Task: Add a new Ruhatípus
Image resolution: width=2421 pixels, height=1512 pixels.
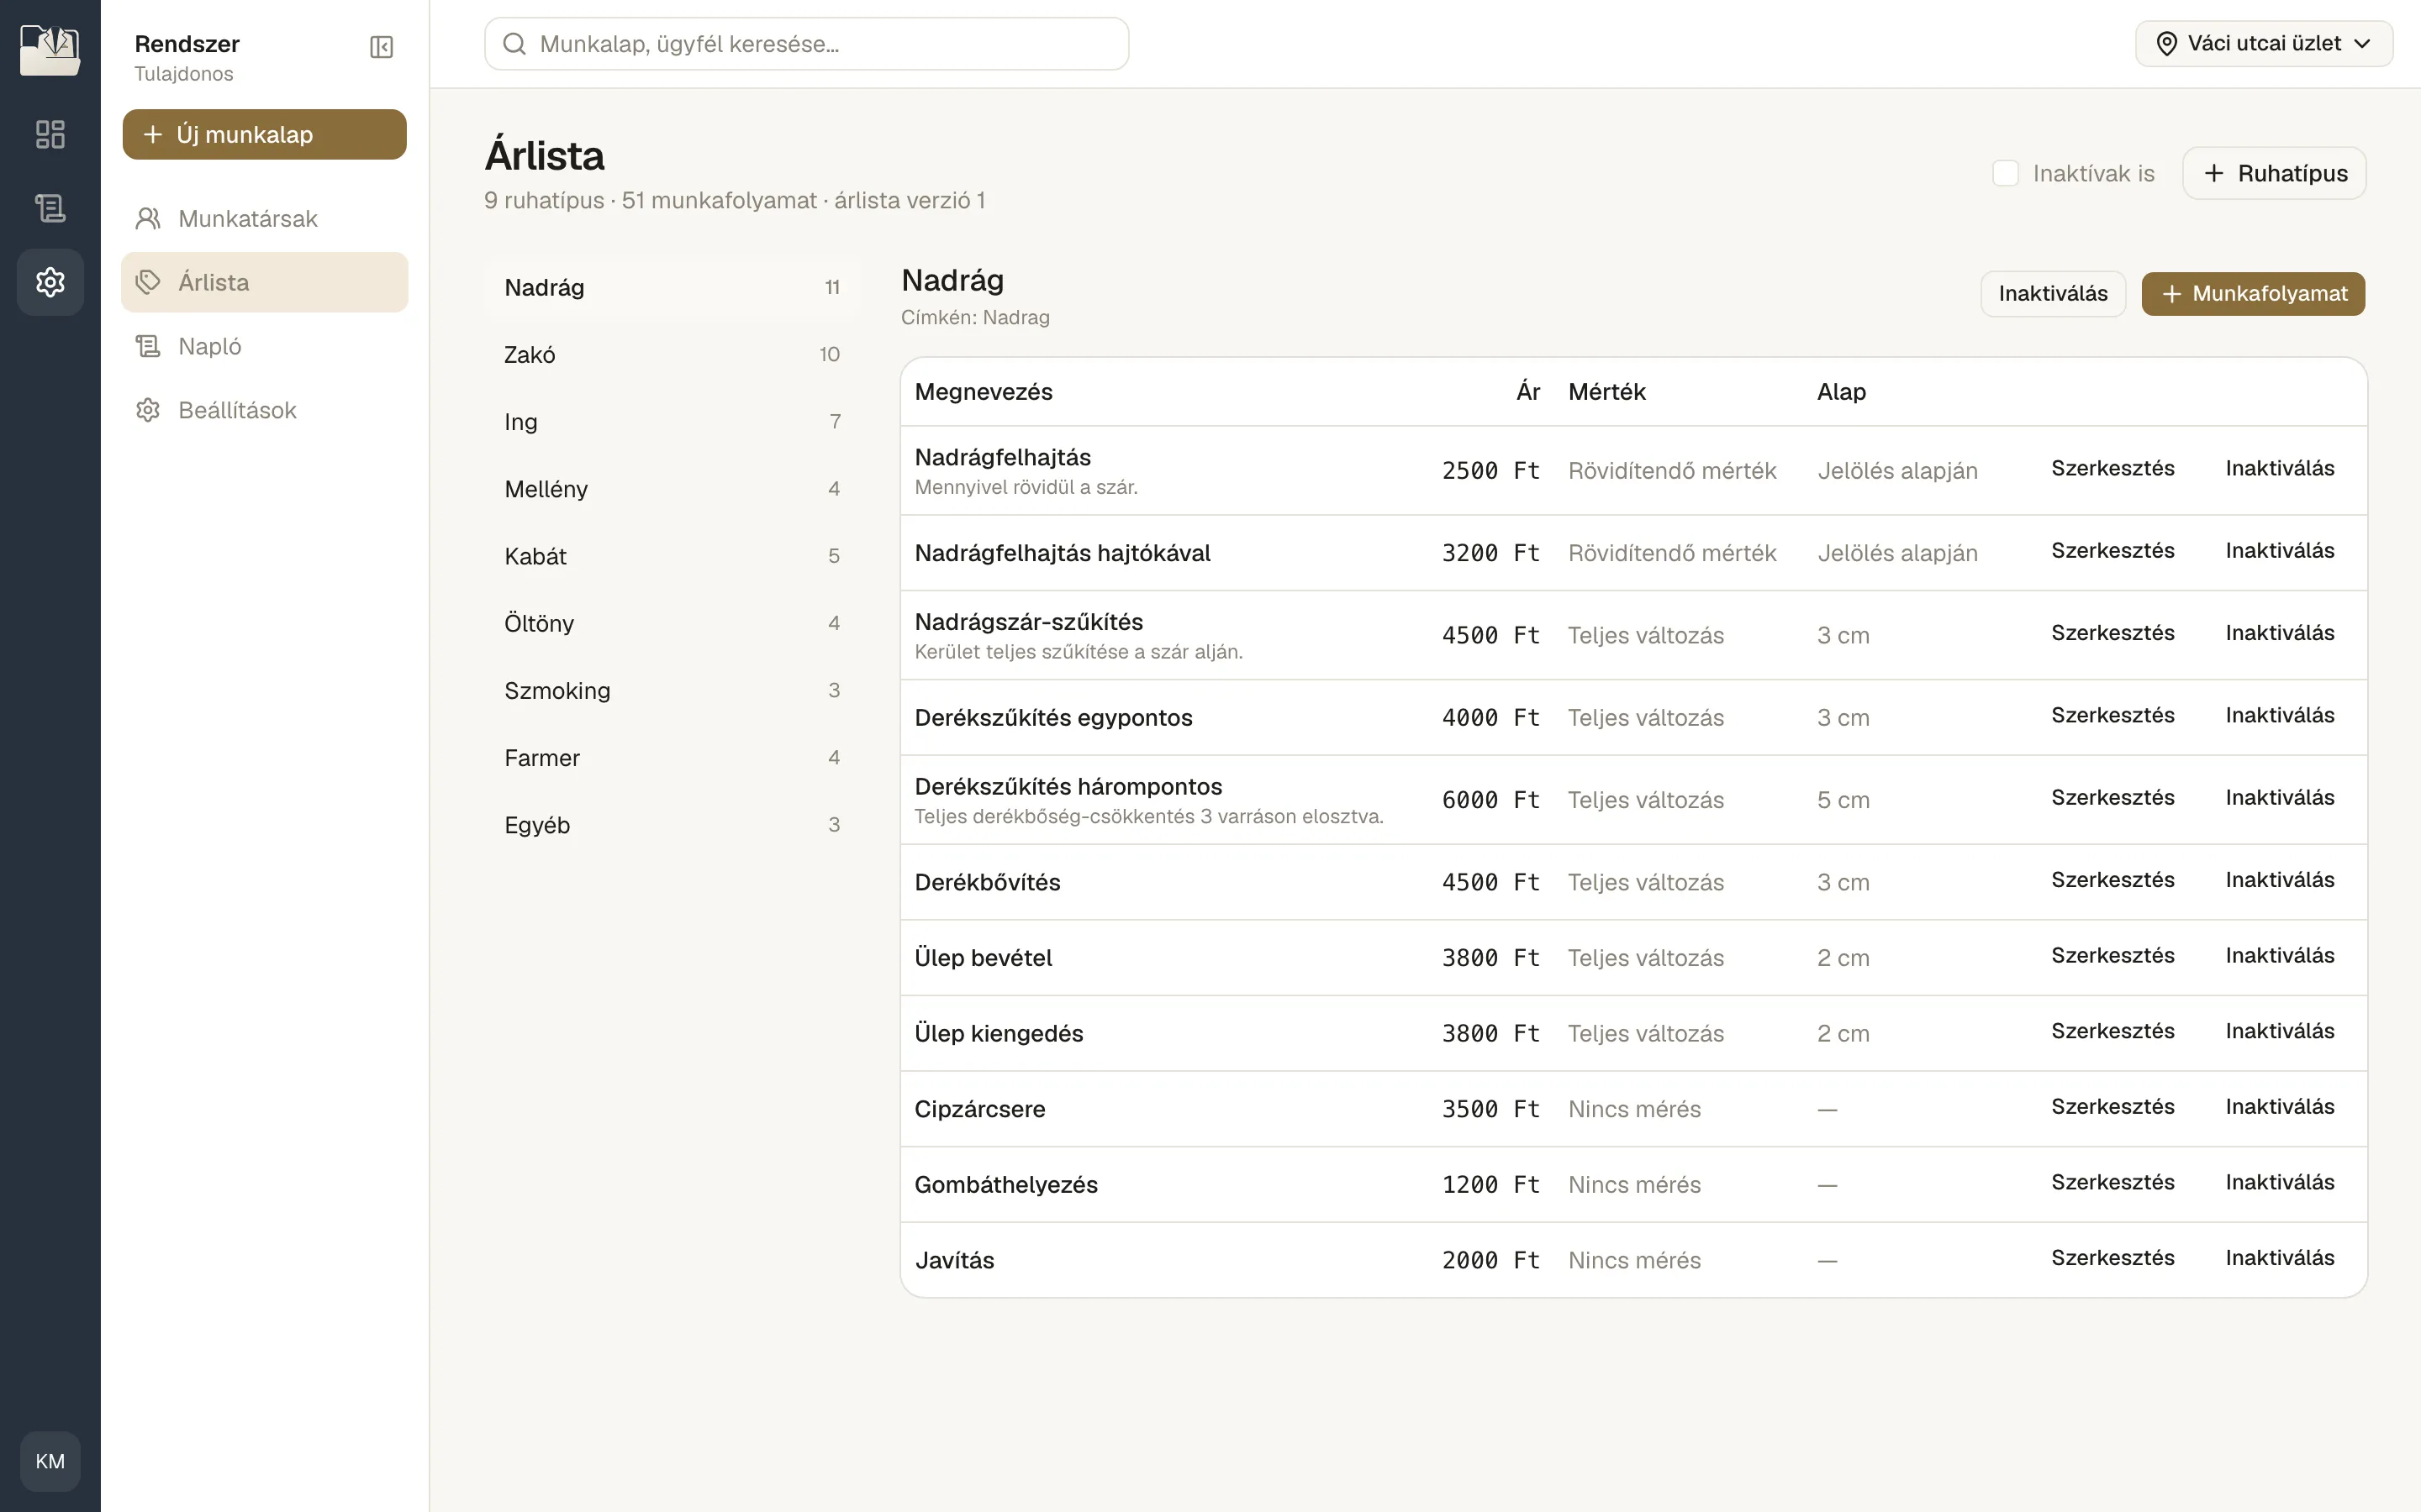Action: click(x=2274, y=173)
